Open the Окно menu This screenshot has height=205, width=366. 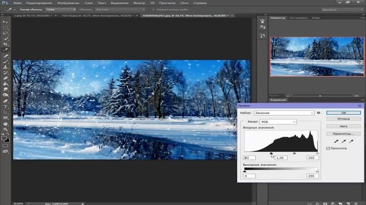tap(184, 3)
